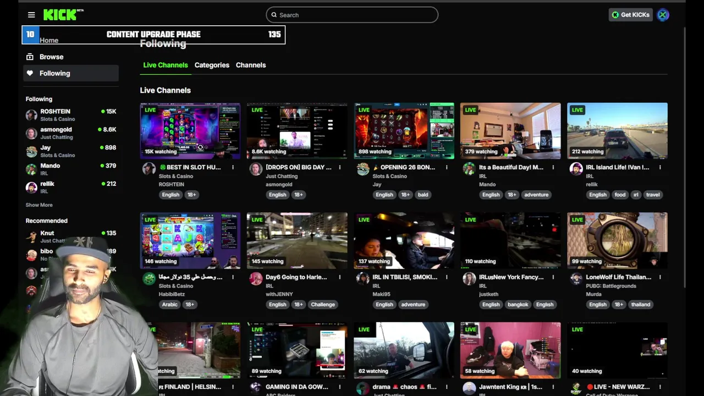Click Slots & Casino category under ROSHTEIN stream

pos(176,176)
